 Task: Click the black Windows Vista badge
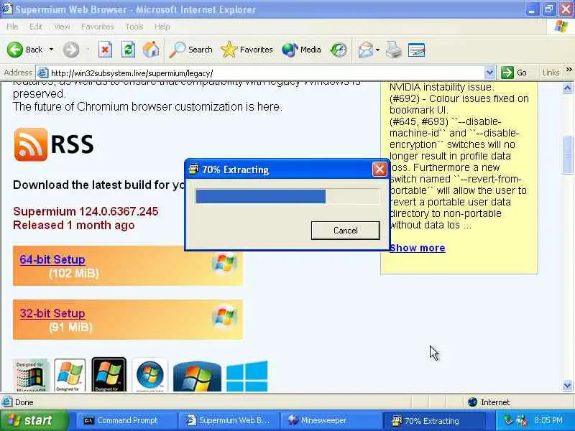[x=109, y=374]
